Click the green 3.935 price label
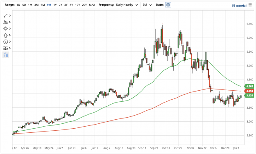This screenshot has width=256, height=154. pos(249,96)
